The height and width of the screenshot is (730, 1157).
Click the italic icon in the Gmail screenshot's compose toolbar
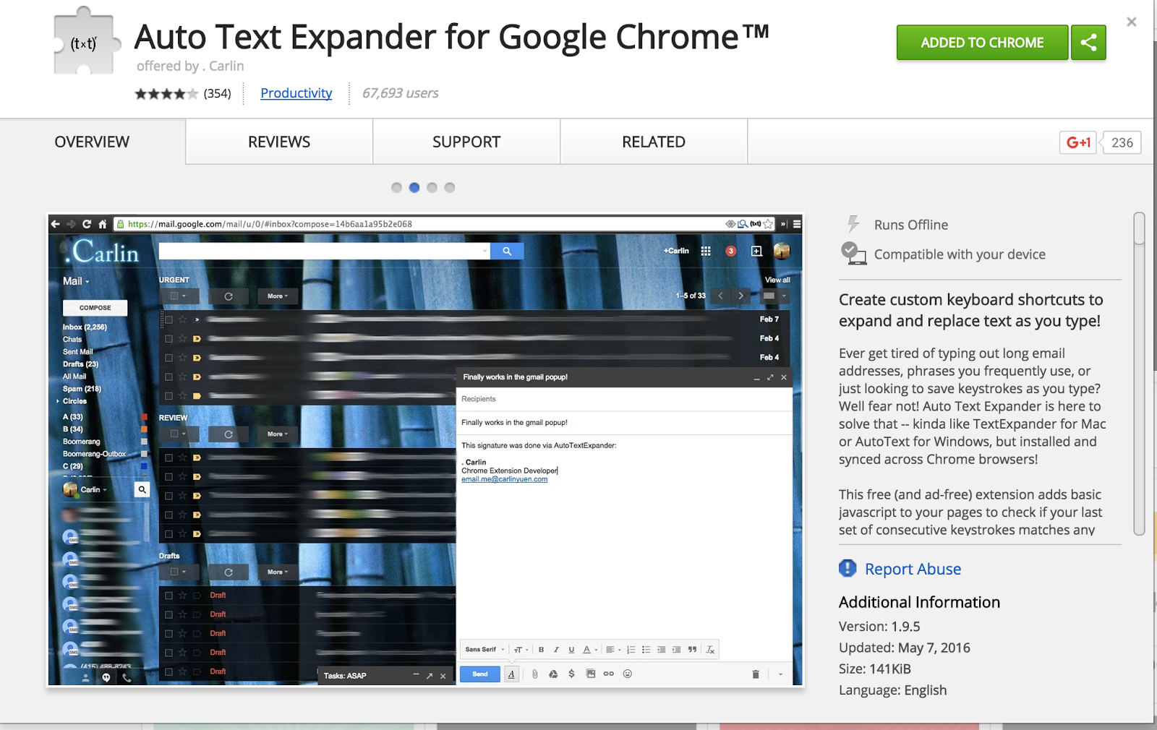[556, 650]
